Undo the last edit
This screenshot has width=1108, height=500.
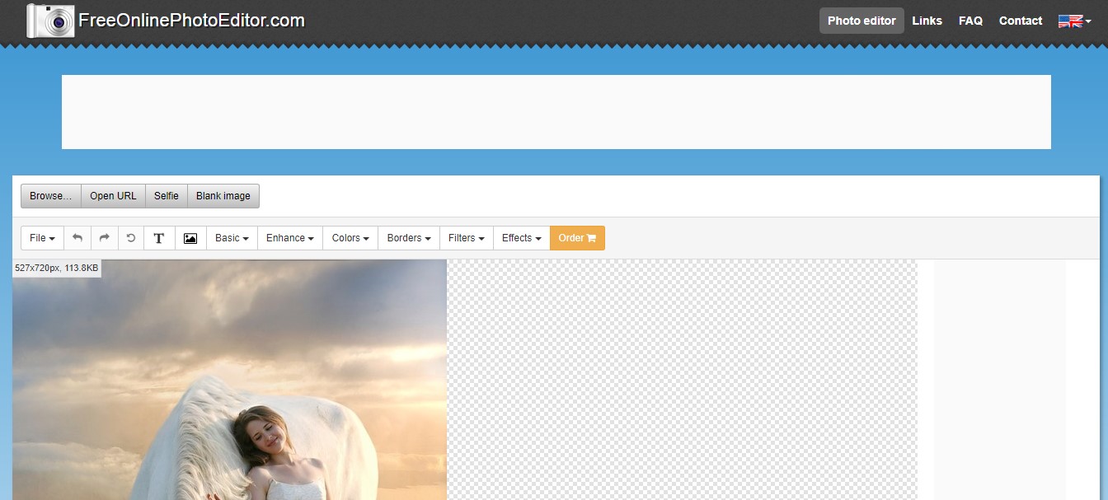pos(77,238)
